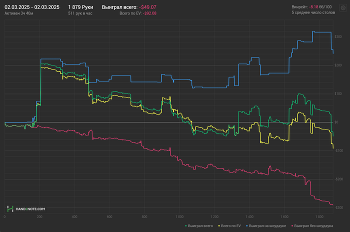Click the '1 400' x-axis tick label

249,216
